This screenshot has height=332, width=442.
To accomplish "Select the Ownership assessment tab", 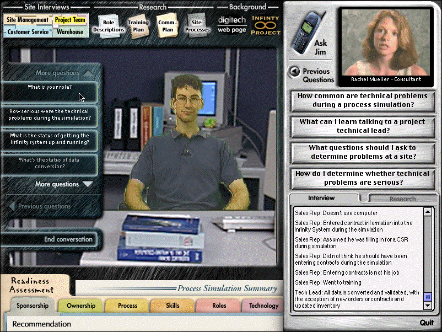I will pos(80,306).
